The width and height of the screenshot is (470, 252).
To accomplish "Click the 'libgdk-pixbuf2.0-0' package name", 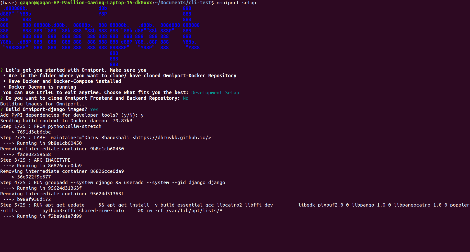I will [x=324, y=205].
